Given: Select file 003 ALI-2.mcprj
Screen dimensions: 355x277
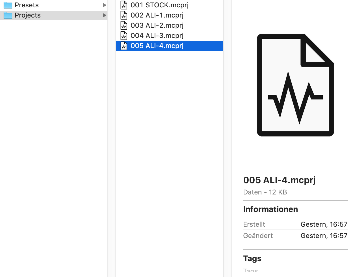Looking at the screenshot, I should point(170,25).
